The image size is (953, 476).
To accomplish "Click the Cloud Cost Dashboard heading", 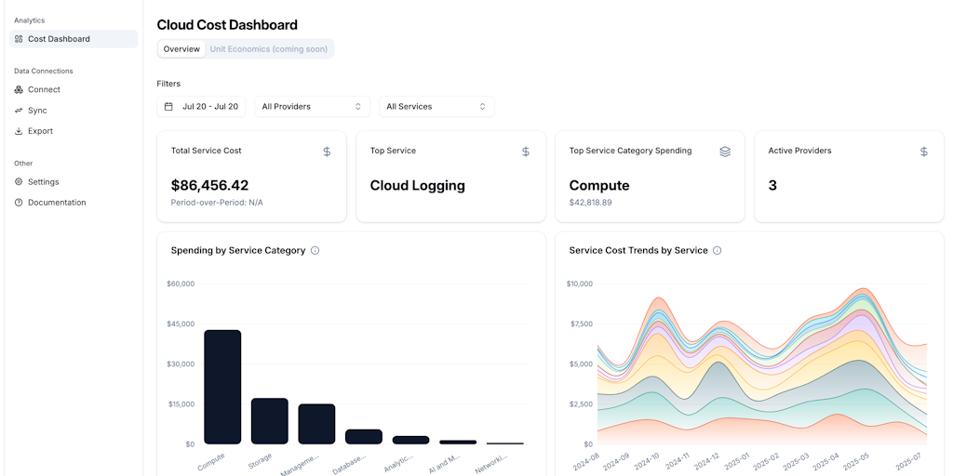I will click(x=227, y=25).
